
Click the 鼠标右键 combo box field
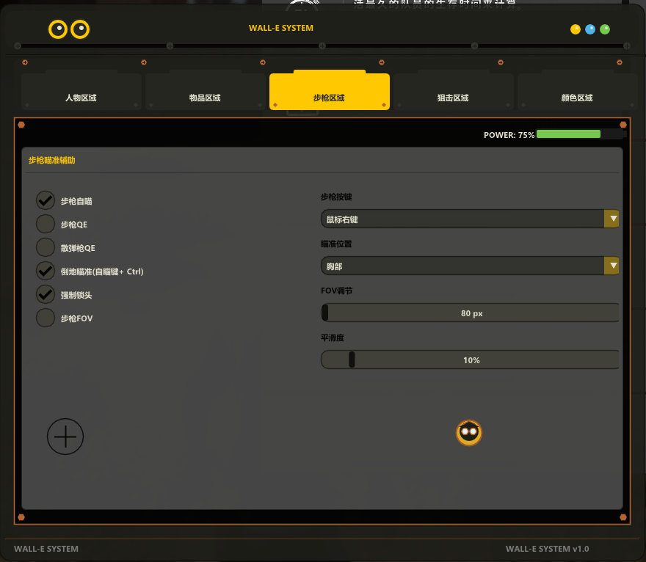point(461,219)
